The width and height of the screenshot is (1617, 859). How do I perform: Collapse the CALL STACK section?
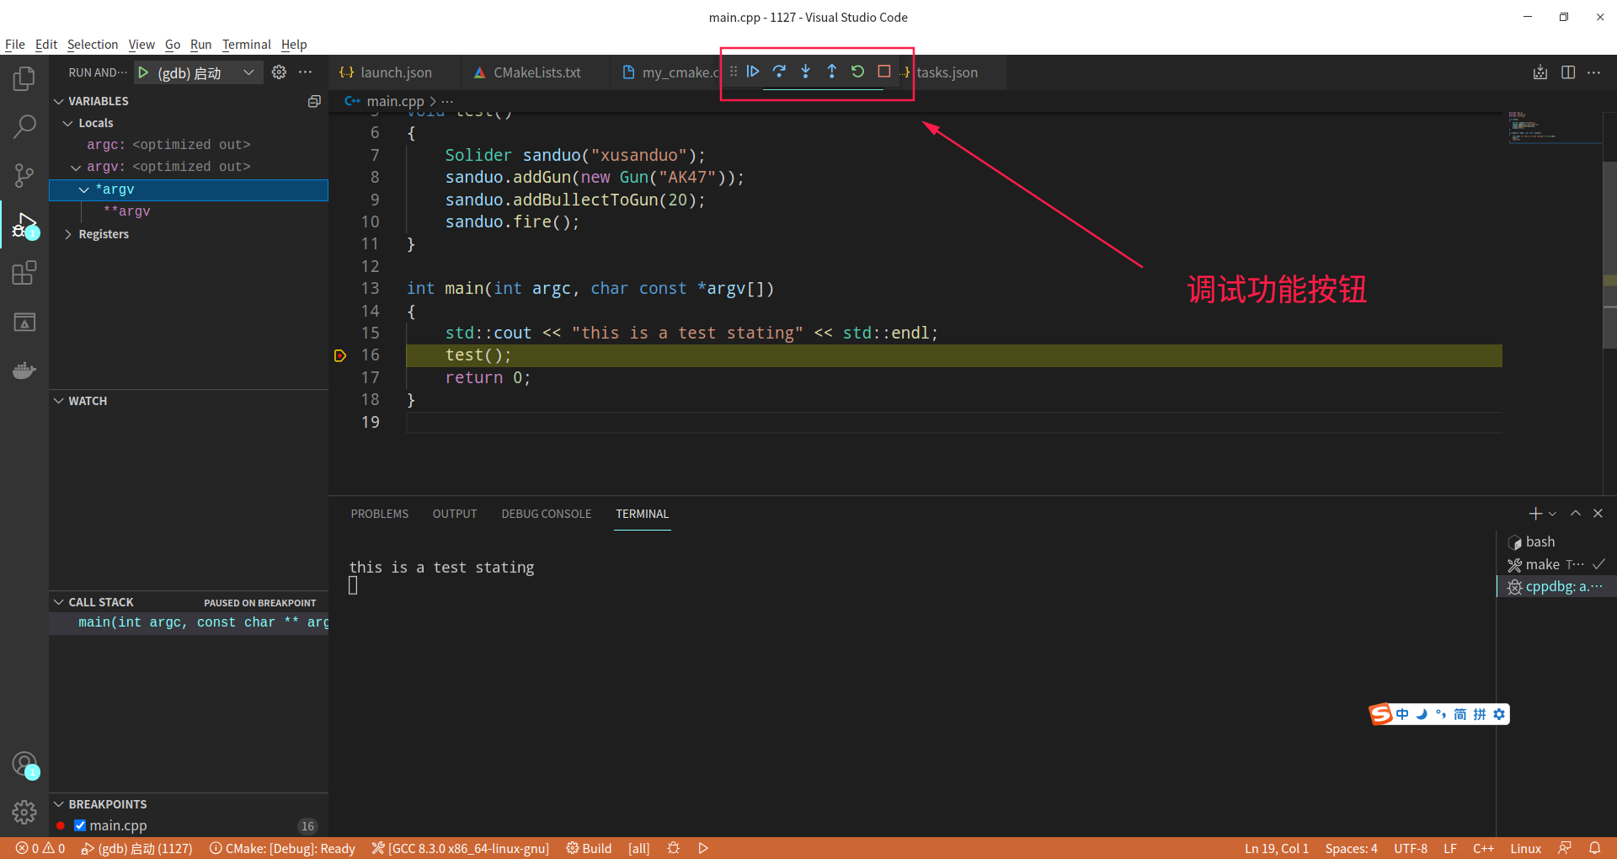pos(59,602)
